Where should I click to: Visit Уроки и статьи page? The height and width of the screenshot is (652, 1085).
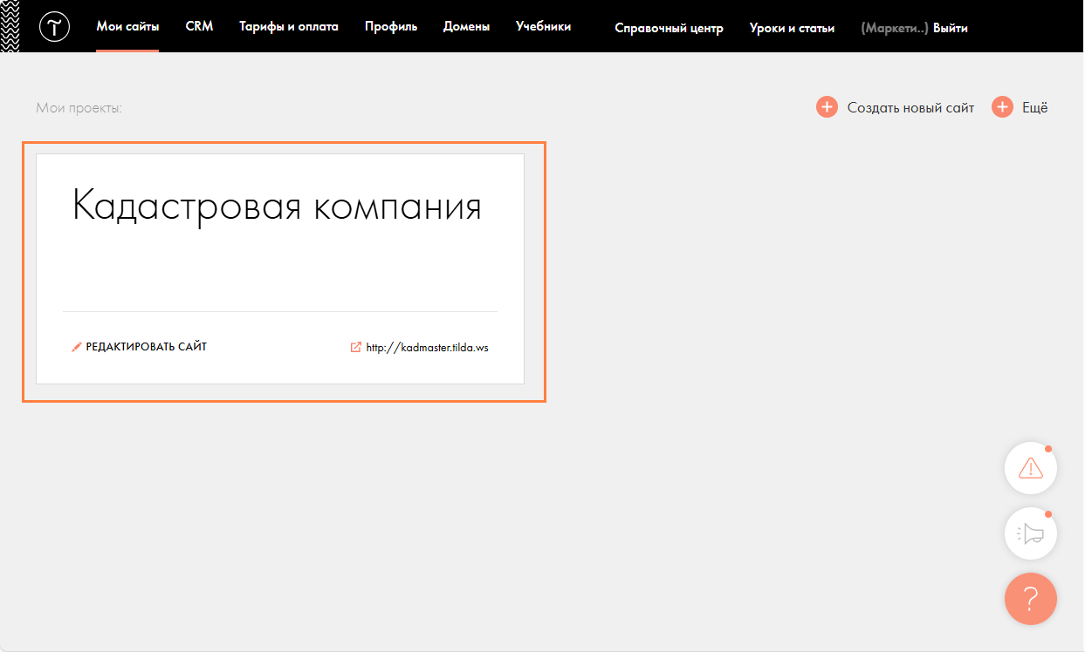coord(792,29)
